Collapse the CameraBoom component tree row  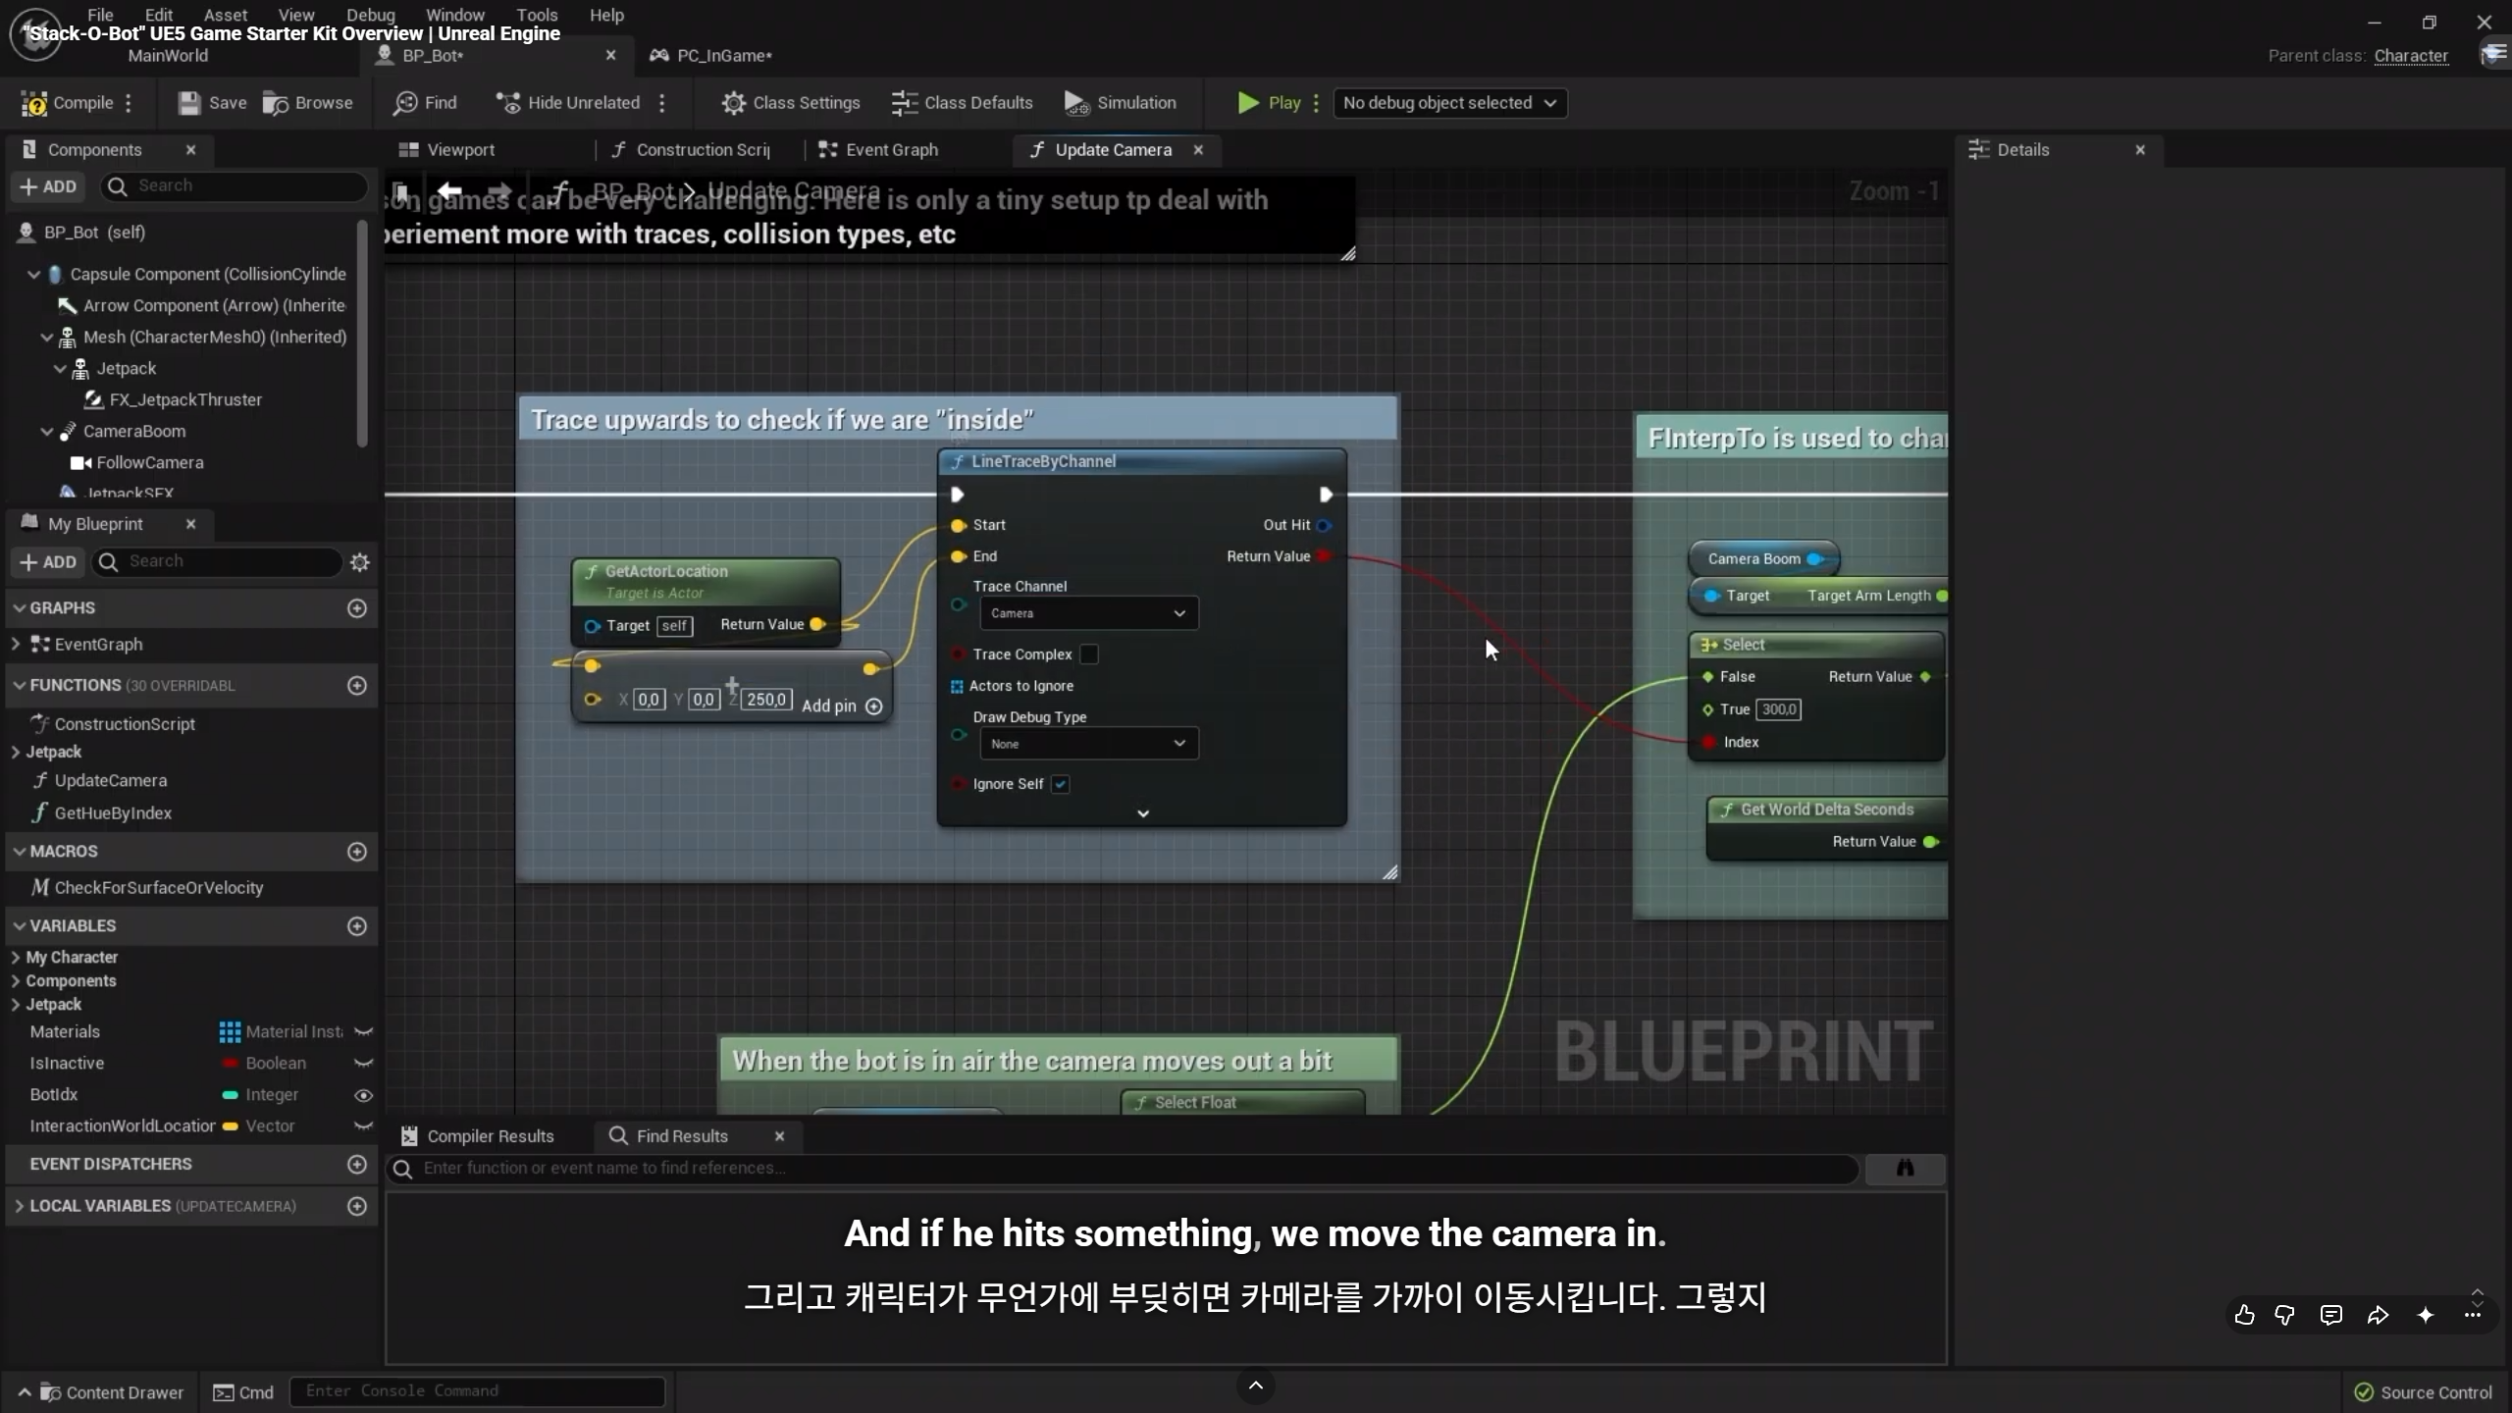point(47,432)
